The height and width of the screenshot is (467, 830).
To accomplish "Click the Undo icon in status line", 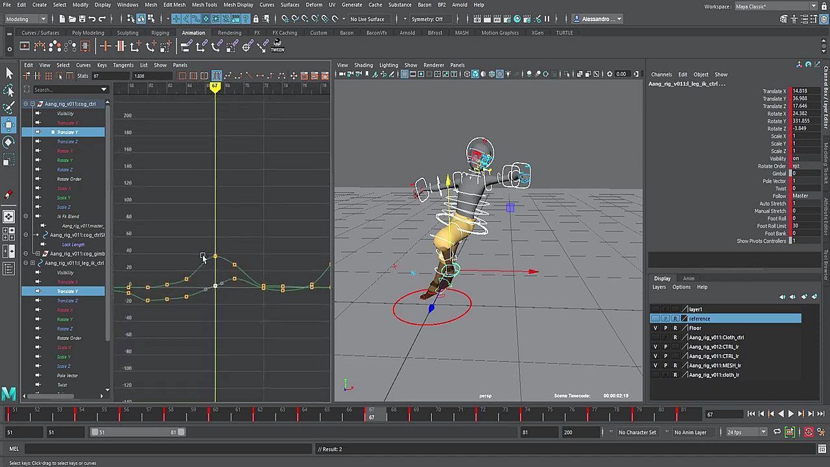I will (x=92, y=19).
